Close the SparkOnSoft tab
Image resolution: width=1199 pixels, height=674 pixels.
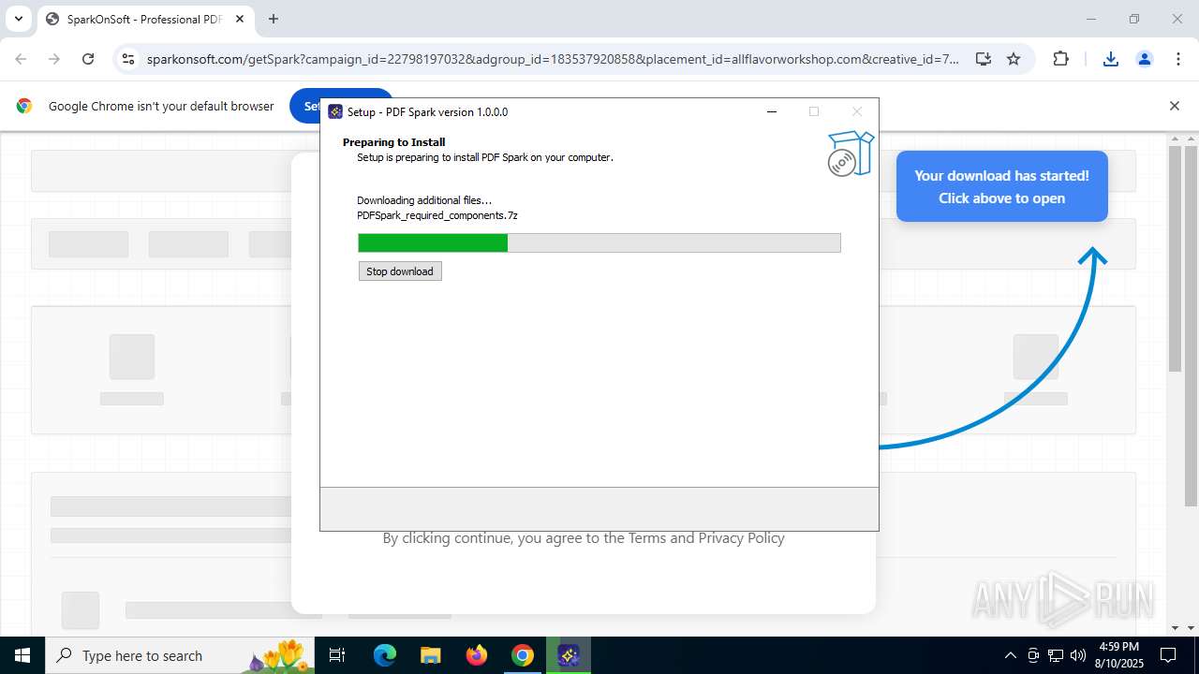[x=239, y=19]
